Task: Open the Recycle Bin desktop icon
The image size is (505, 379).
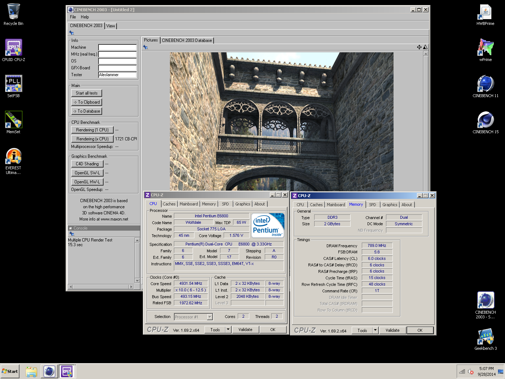Action: tap(13, 14)
